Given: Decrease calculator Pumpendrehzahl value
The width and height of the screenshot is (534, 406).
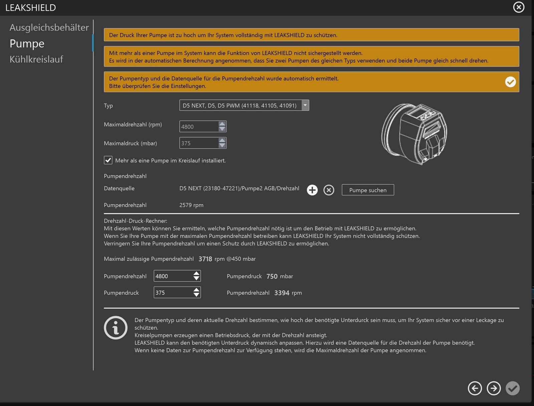Looking at the screenshot, I should coord(197,279).
